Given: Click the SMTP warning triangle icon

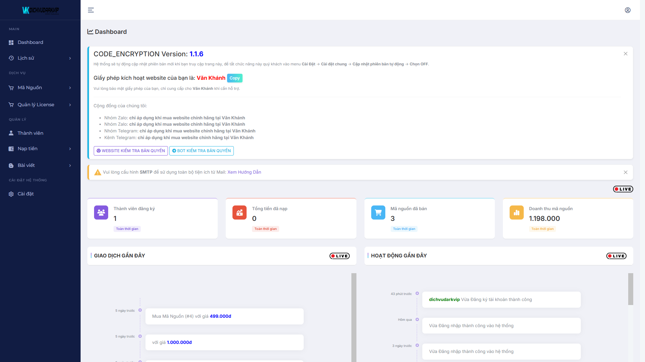Looking at the screenshot, I should pos(98,172).
